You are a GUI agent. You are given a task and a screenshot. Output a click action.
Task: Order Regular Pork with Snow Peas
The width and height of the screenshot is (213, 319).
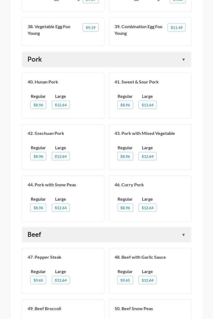coord(38,208)
